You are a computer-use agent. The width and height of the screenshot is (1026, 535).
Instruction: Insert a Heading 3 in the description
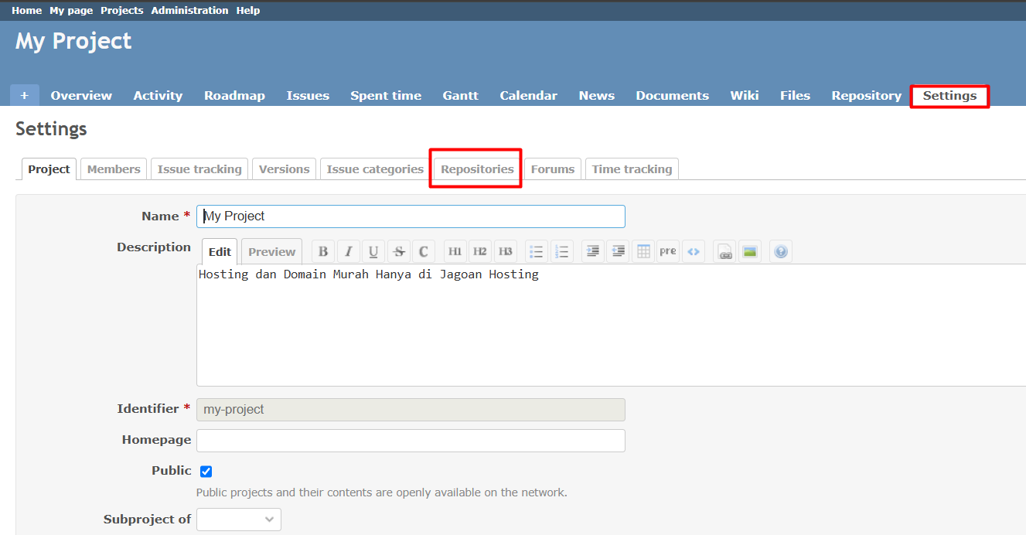click(506, 250)
